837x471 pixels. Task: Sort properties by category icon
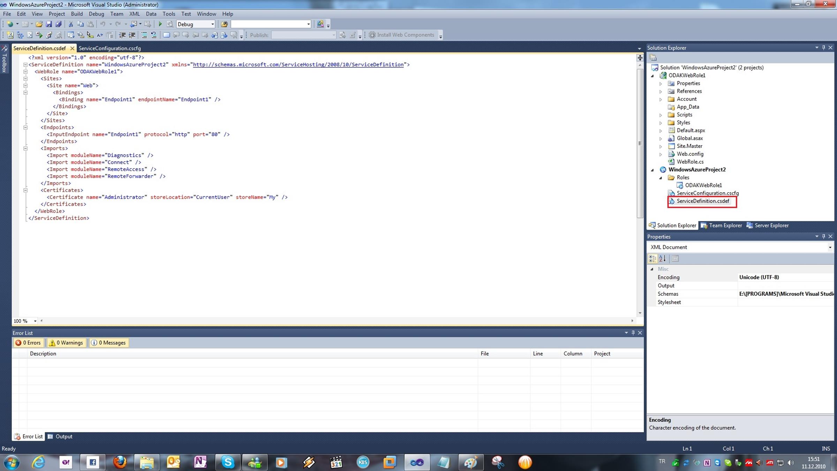(x=652, y=259)
